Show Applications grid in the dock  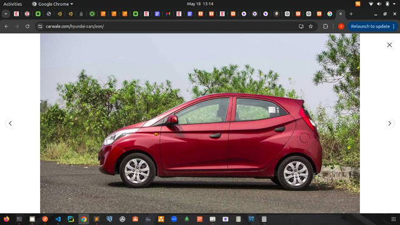[393, 219]
